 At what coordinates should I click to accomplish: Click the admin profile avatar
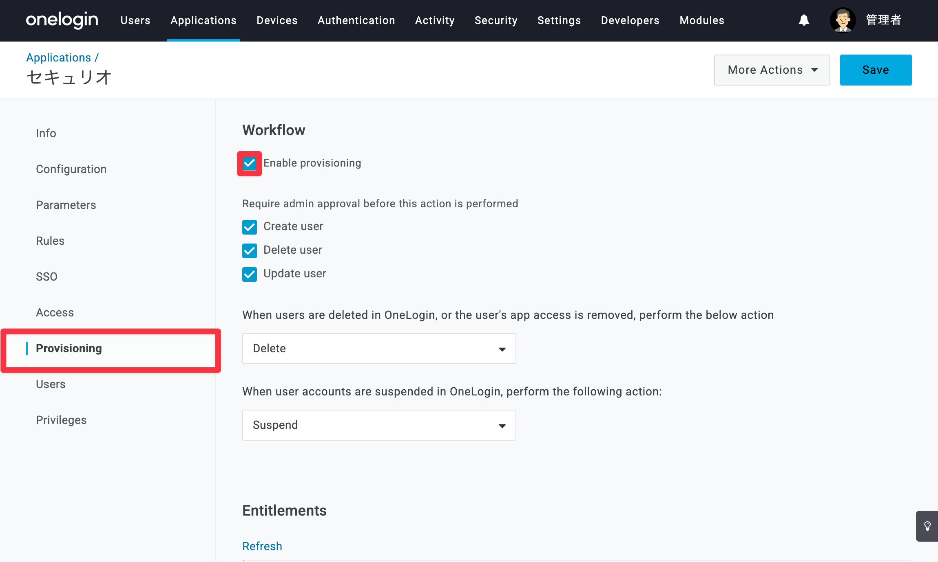tap(843, 20)
